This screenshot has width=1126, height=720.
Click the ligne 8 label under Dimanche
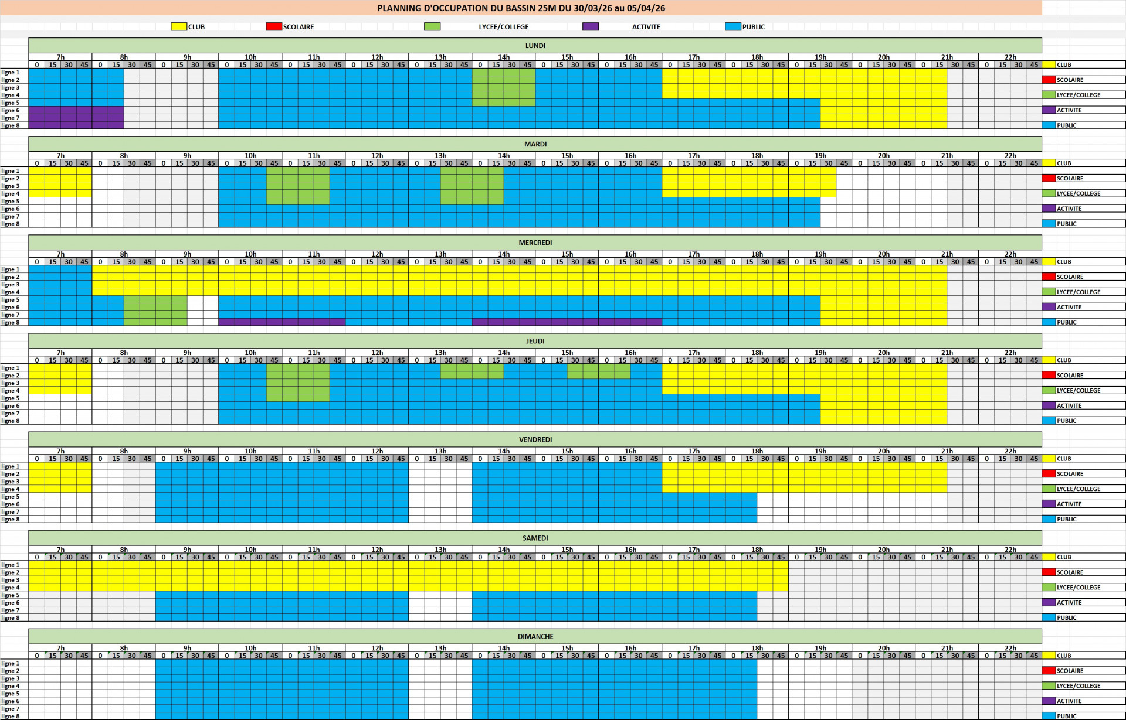tap(11, 716)
